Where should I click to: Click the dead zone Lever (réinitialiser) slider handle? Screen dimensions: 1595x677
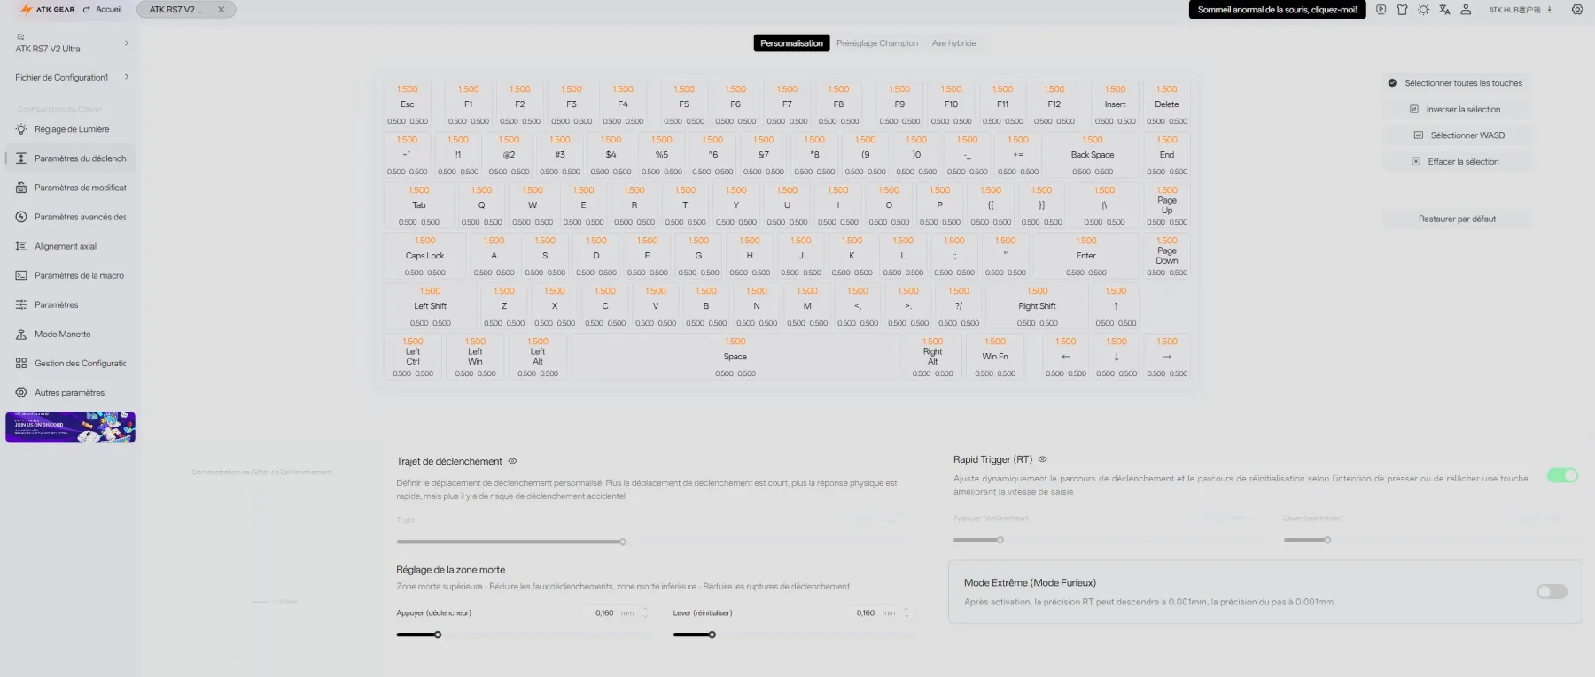click(x=712, y=635)
